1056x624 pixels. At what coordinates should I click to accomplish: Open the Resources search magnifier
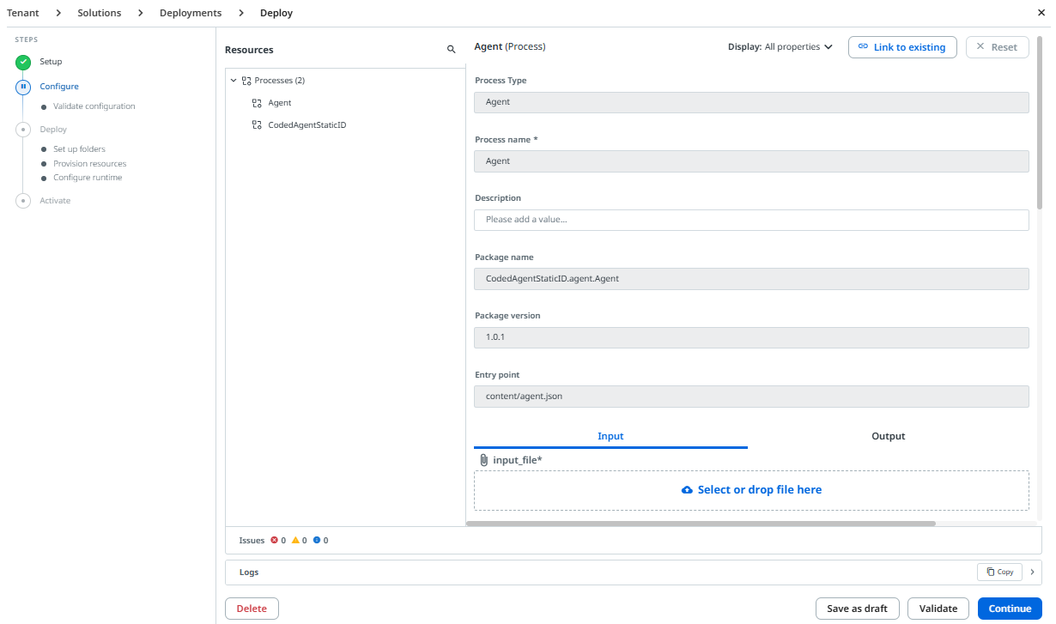(452, 50)
